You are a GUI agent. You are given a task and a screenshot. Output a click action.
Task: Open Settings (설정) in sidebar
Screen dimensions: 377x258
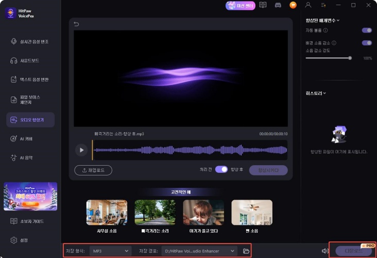point(30,240)
